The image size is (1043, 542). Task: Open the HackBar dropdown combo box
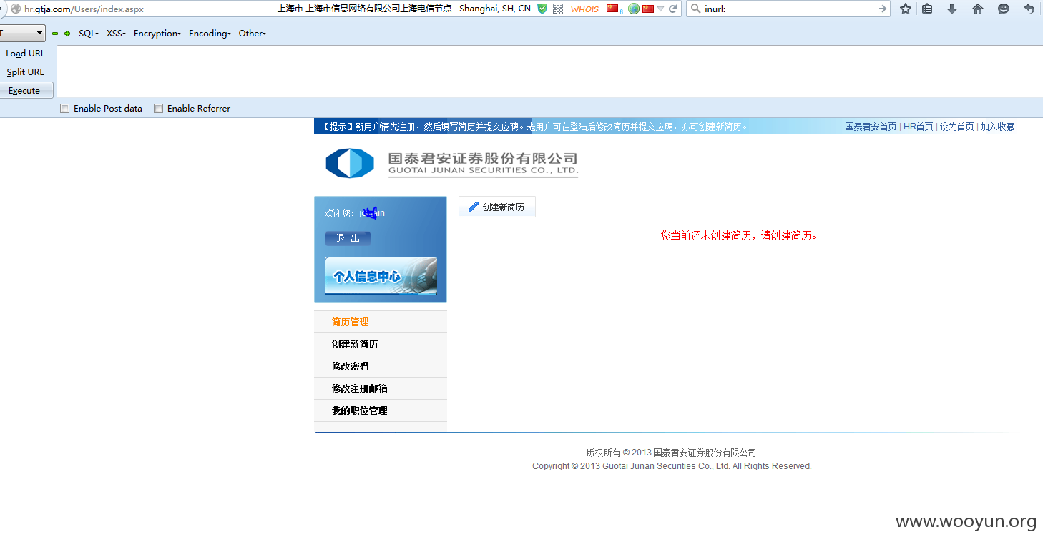click(x=23, y=33)
